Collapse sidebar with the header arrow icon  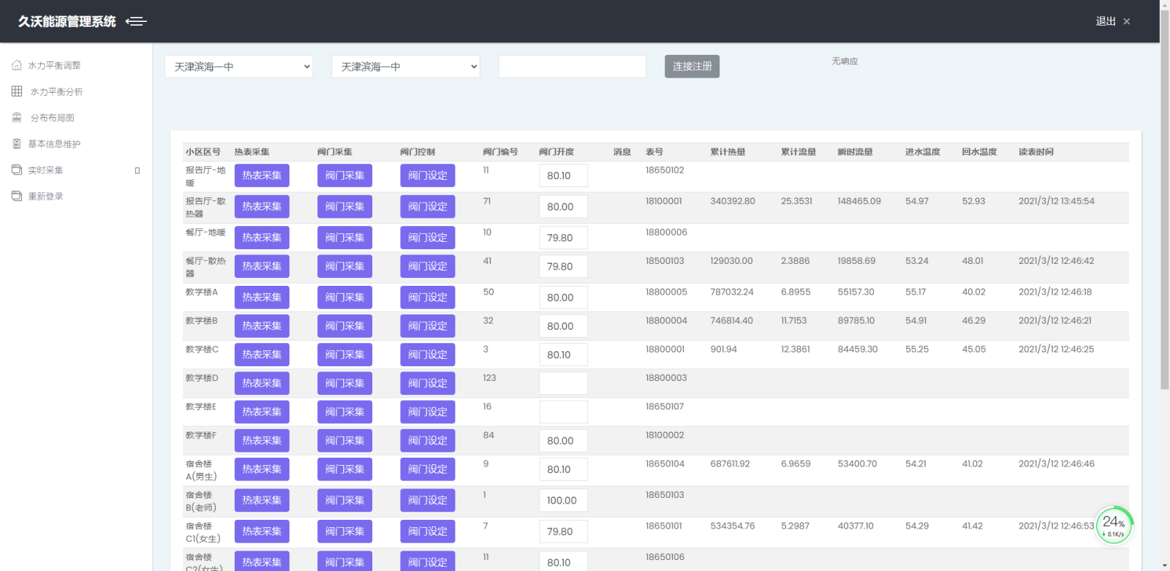tap(136, 21)
